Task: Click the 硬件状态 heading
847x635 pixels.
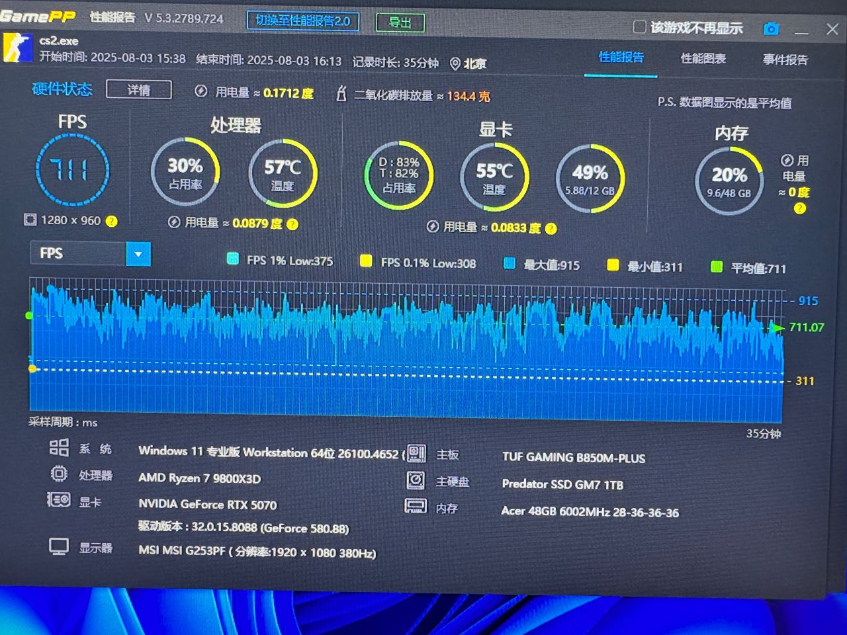Action: point(62,89)
